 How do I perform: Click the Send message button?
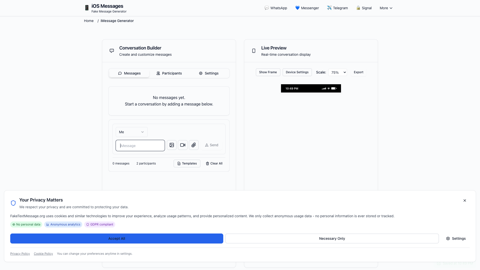pos(211,145)
